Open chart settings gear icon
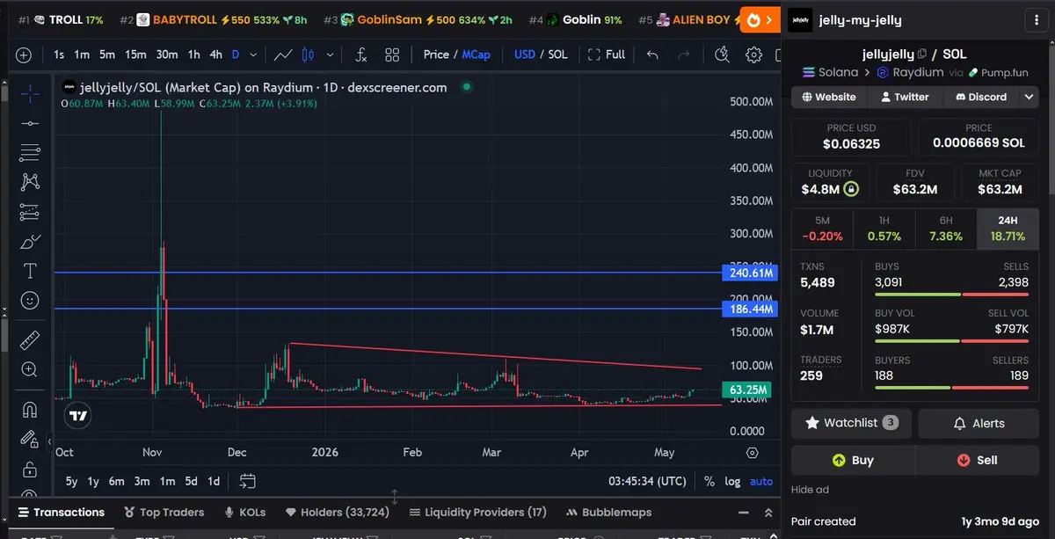The height and width of the screenshot is (539, 1055). click(753, 55)
